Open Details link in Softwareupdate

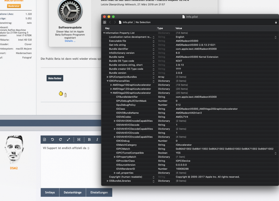click(x=70, y=41)
